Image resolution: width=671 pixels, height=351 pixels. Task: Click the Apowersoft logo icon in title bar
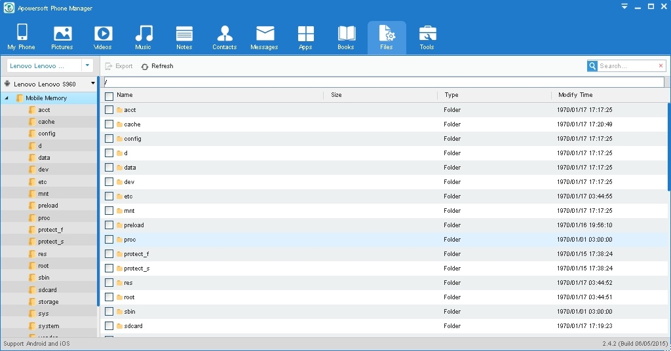(9, 8)
